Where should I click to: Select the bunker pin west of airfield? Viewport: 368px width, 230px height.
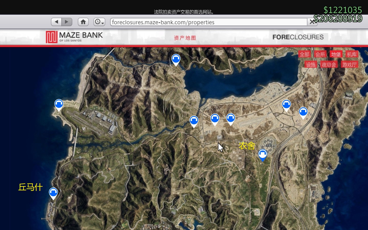(x=59, y=105)
